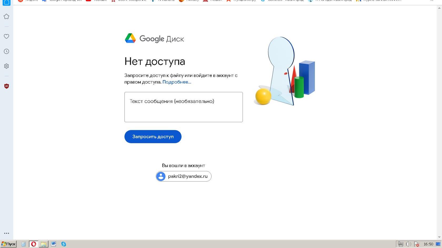Image resolution: width=442 pixels, height=248 pixels.
Task: Open the bookmarks star in Opera sidebar
Action: pos(7,17)
